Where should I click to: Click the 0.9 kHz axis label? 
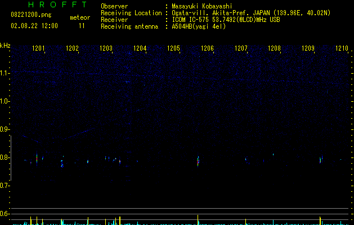(x=5, y=129)
